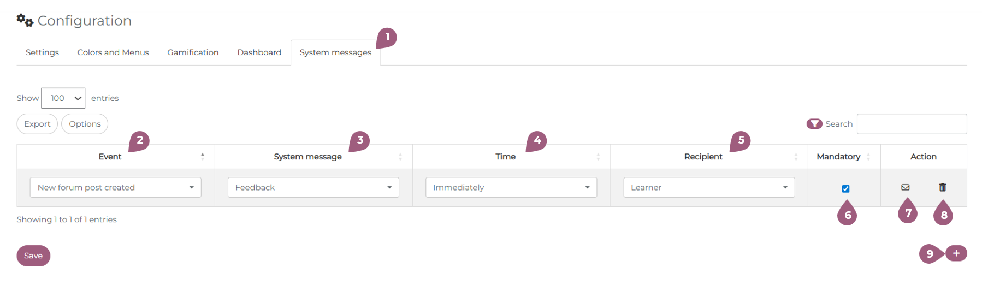Expand the Feedback system message dropdown
This screenshot has height=285, width=982.
point(313,187)
